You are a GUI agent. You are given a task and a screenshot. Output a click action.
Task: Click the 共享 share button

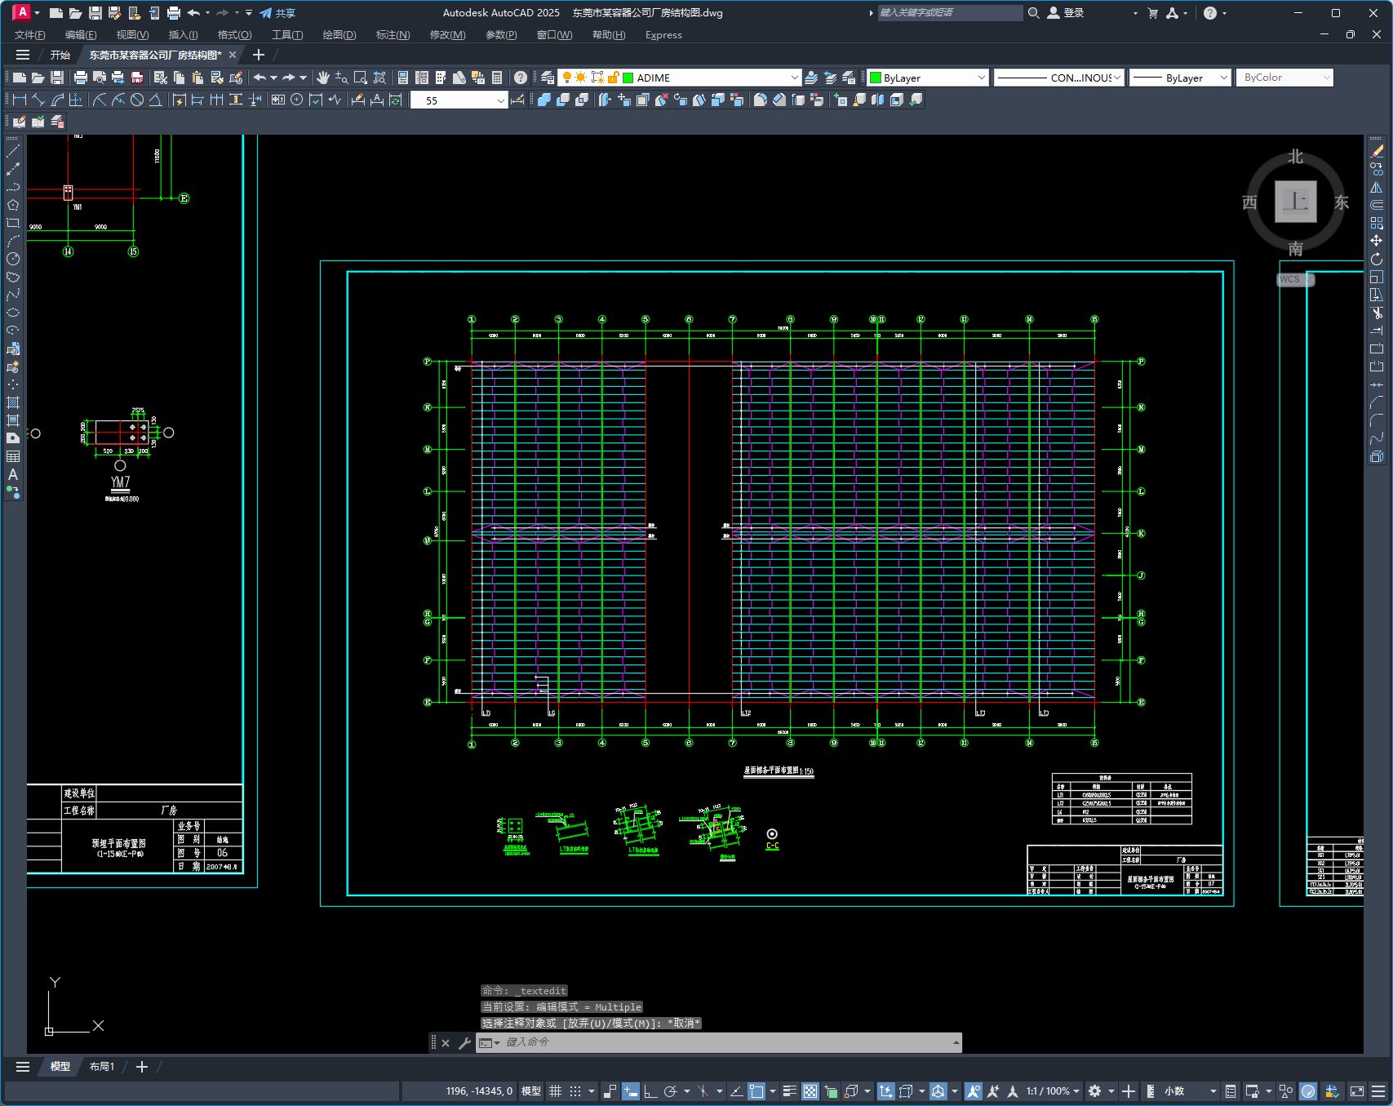(277, 13)
